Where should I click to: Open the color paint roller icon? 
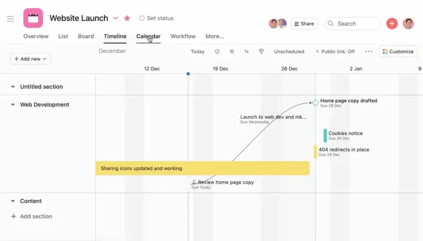click(x=261, y=52)
